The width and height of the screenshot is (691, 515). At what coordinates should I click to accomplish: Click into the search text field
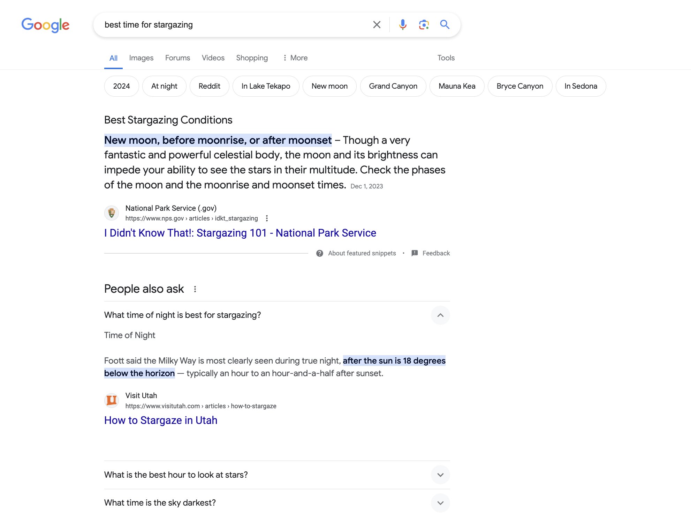(230, 25)
